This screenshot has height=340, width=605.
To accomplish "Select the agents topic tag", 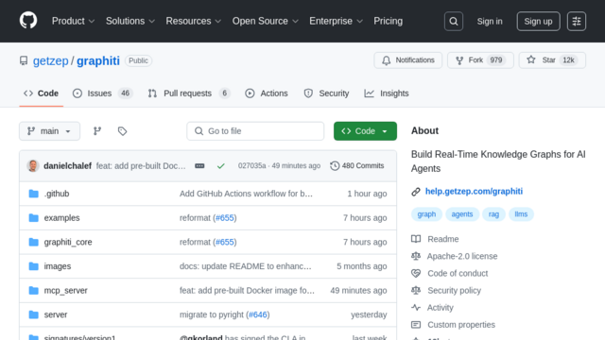I will (x=462, y=214).
